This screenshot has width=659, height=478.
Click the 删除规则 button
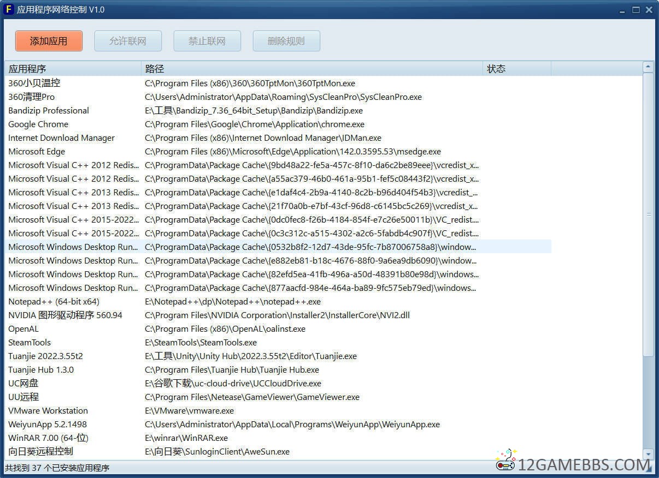286,41
